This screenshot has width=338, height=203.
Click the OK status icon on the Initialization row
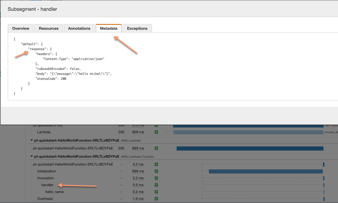(x=156, y=171)
